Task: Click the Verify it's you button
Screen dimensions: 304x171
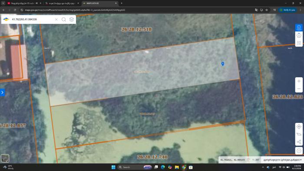Action: 287,10
